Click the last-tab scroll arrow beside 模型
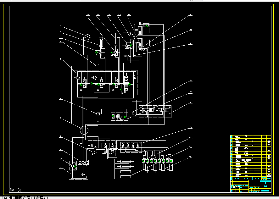 [x=6, y=198]
